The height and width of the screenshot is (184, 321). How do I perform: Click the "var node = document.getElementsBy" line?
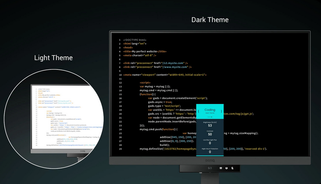click(x=172, y=117)
